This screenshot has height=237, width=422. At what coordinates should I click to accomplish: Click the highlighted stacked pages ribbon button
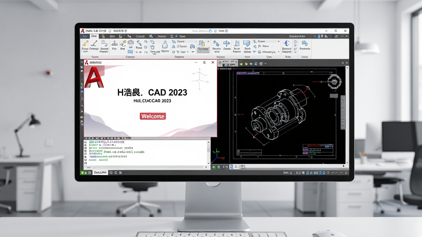(203, 46)
